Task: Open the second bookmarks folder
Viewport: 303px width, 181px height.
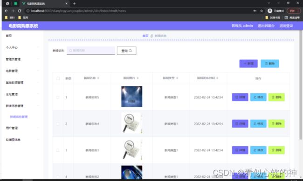Action: coord(23,18)
